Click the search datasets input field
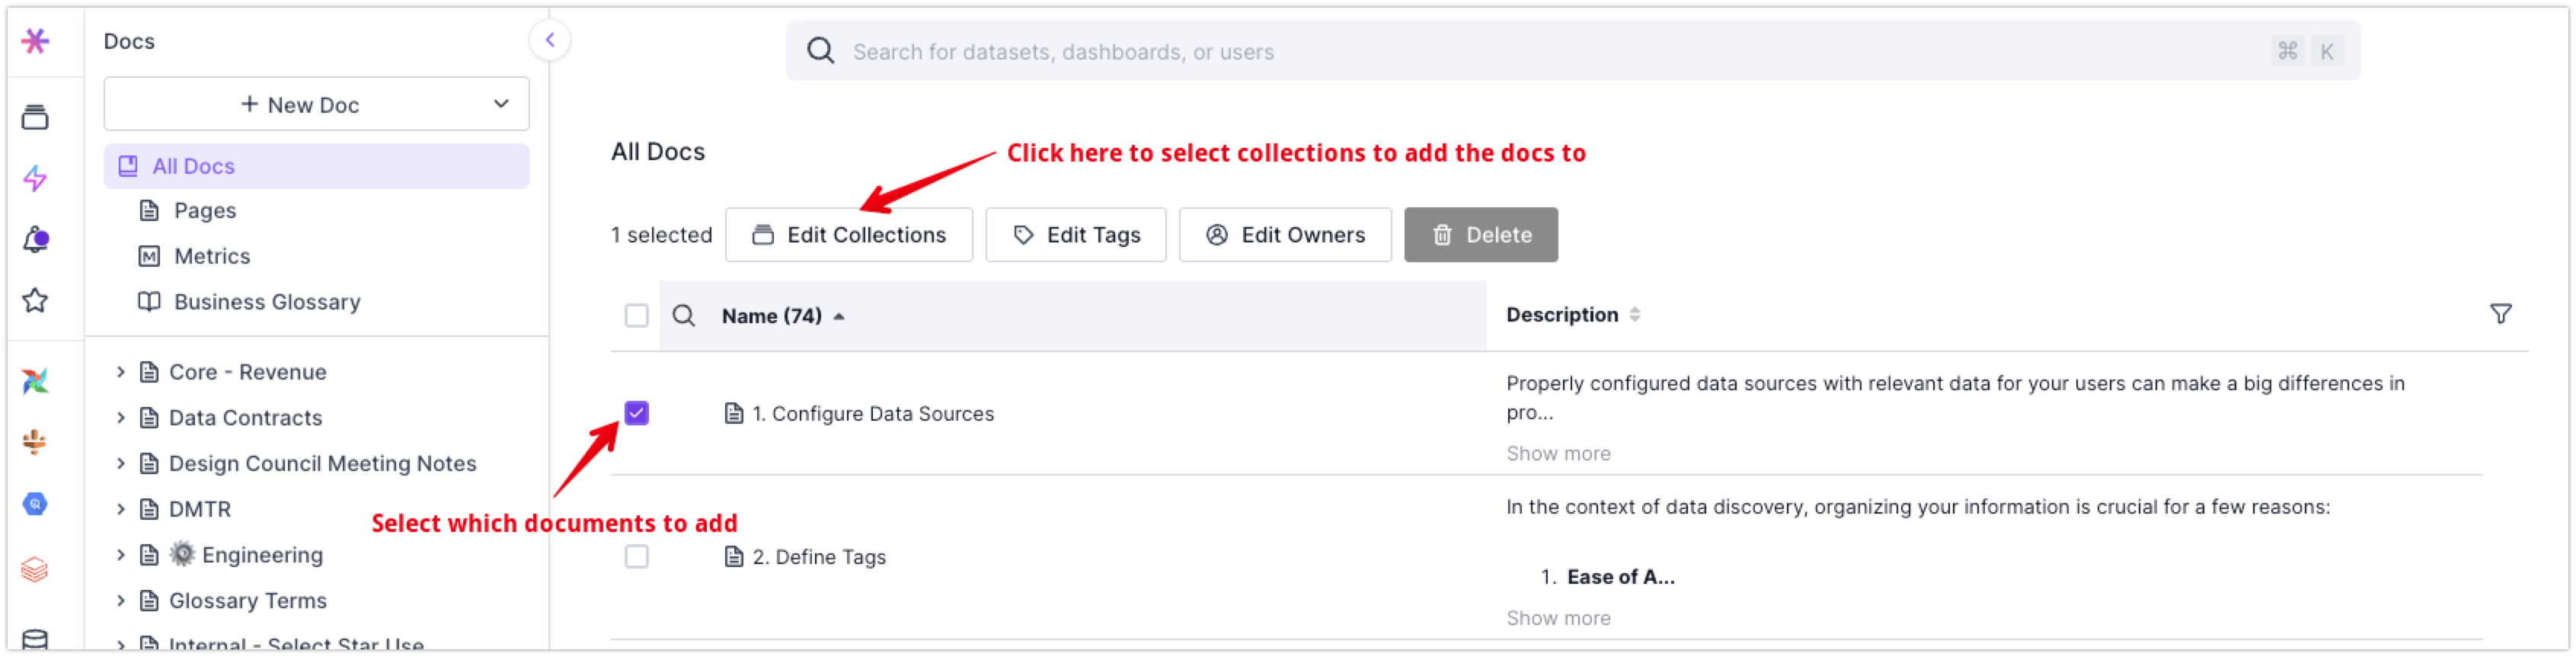The image size is (2576, 657). 1500,51
